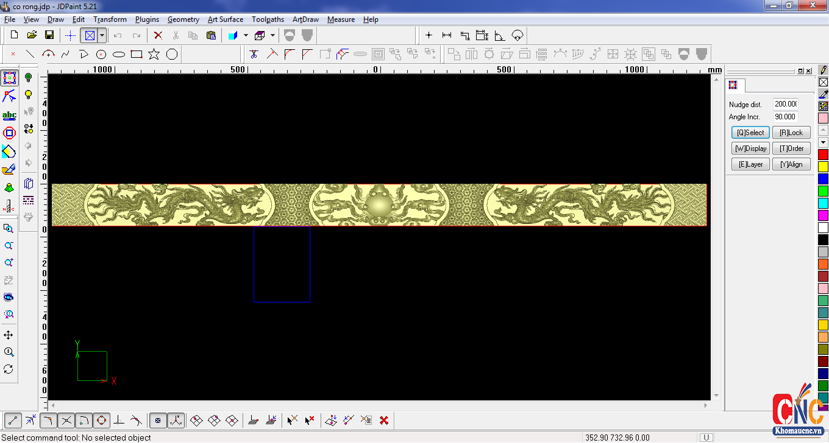Screen dimensions: 829x443
Task: Select the star shape drawing tool
Action: click(154, 54)
